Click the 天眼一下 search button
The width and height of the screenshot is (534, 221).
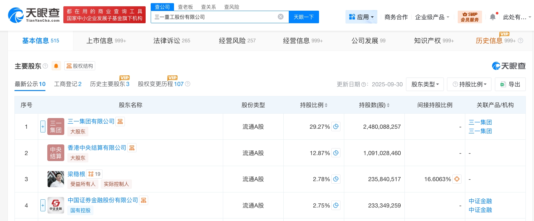(x=304, y=17)
